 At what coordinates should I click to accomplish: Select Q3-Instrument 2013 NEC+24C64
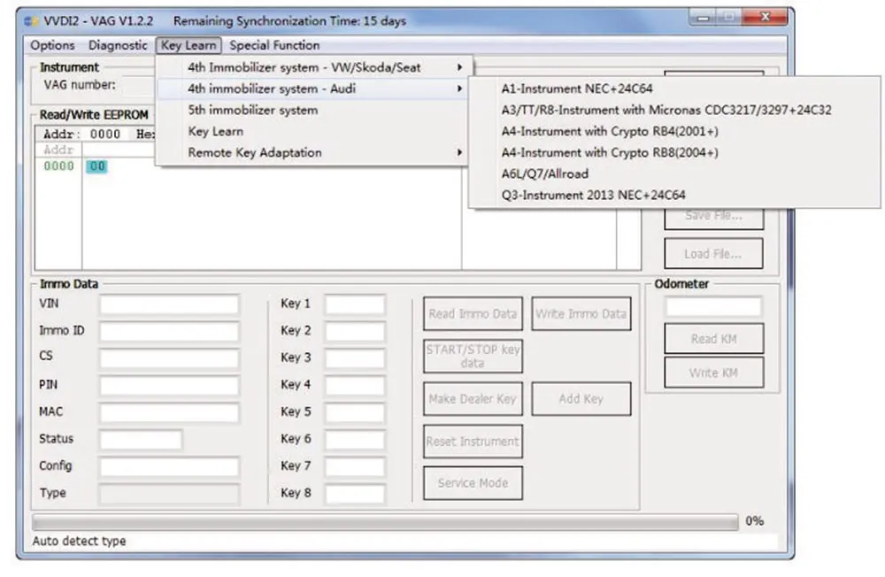(x=673, y=196)
